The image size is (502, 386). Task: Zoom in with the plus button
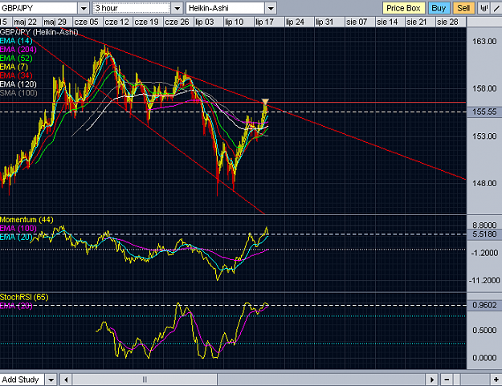click(496, 380)
